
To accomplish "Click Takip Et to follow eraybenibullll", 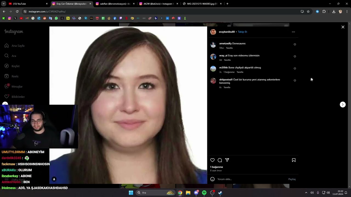I will [x=242, y=32].
